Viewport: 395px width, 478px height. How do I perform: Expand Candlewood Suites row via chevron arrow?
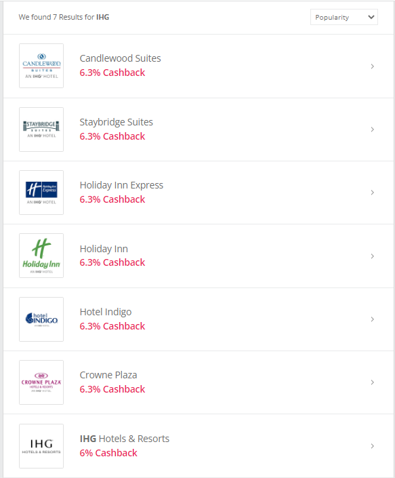373,66
